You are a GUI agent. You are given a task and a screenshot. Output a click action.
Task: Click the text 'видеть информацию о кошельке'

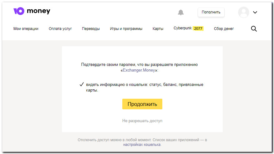tap(117, 85)
